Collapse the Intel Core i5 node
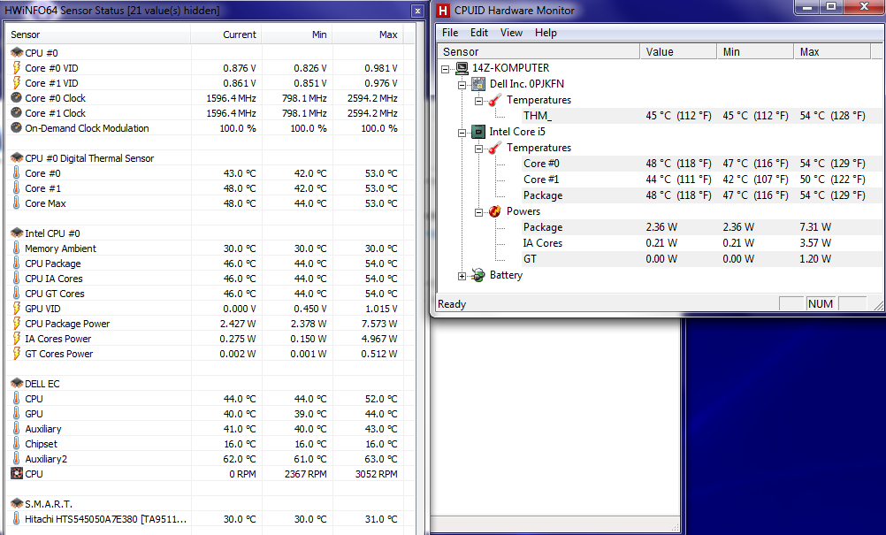 462,133
